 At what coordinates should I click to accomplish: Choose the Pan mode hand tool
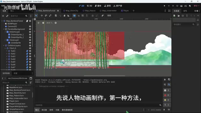point(64,16)
